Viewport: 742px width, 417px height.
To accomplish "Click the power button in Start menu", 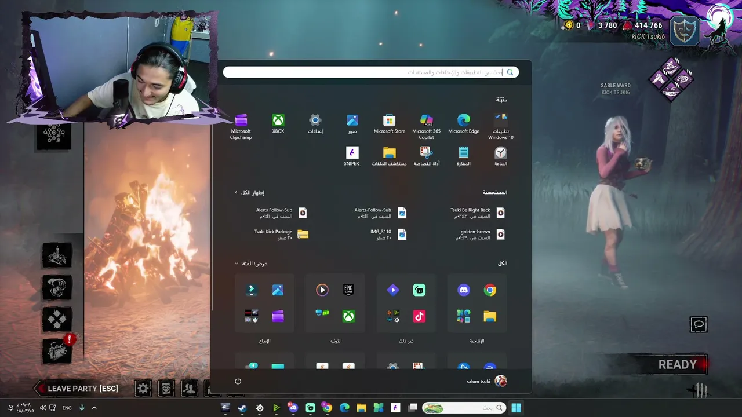I will click(238, 381).
